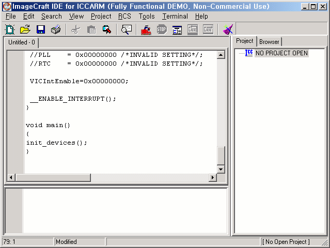Open the Project menu

[x=101, y=17]
